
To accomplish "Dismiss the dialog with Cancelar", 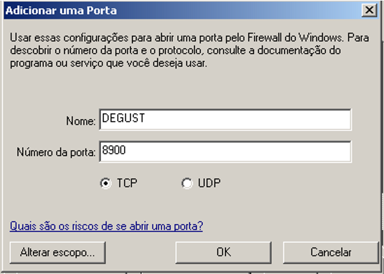I will click(331, 253).
